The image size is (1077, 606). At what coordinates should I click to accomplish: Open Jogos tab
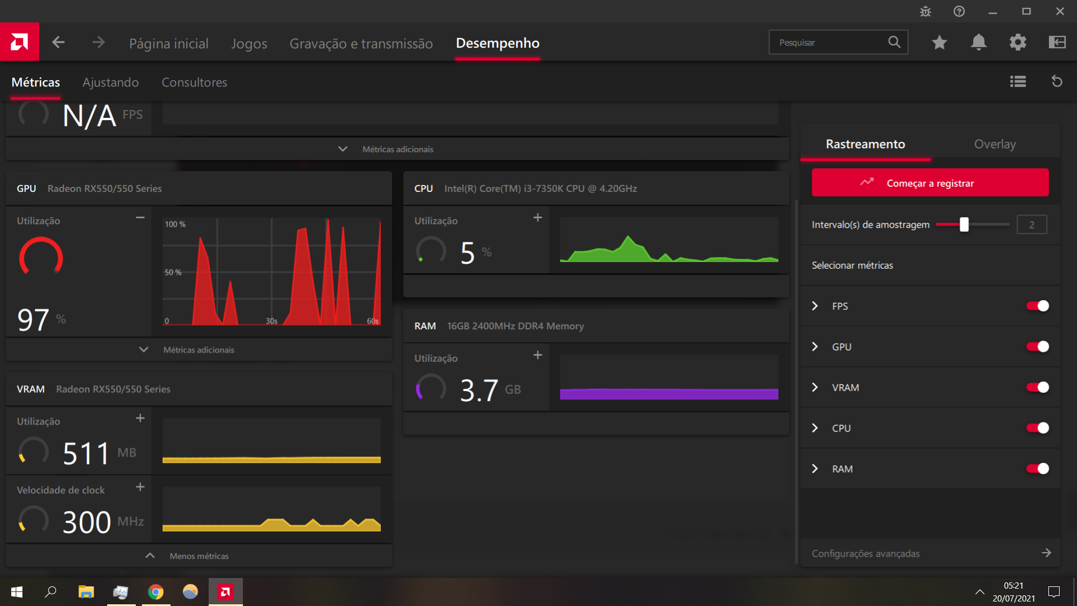pos(249,43)
